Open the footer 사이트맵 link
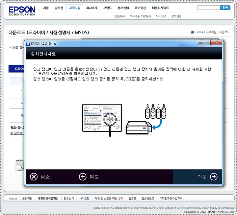The width and height of the screenshot is (237, 215). pyautogui.click(x=84, y=199)
